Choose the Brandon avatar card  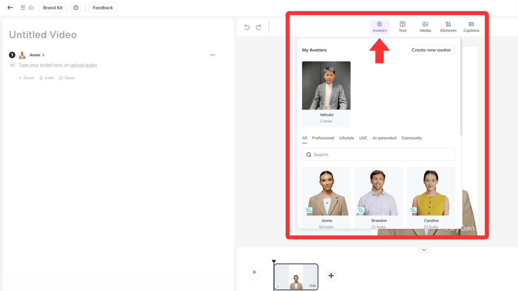click(x=378, y=198)
